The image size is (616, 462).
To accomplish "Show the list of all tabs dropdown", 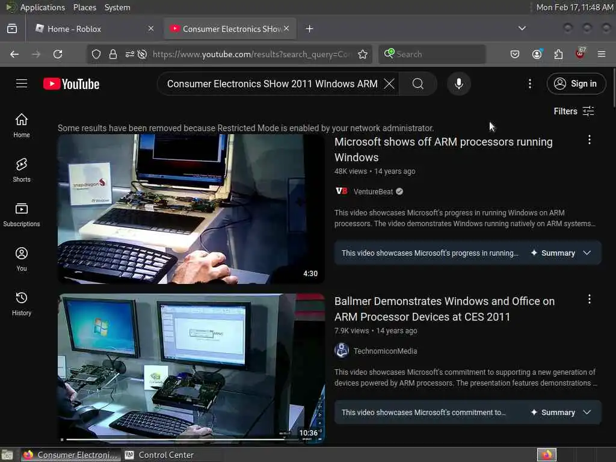I will click(522, 28).
